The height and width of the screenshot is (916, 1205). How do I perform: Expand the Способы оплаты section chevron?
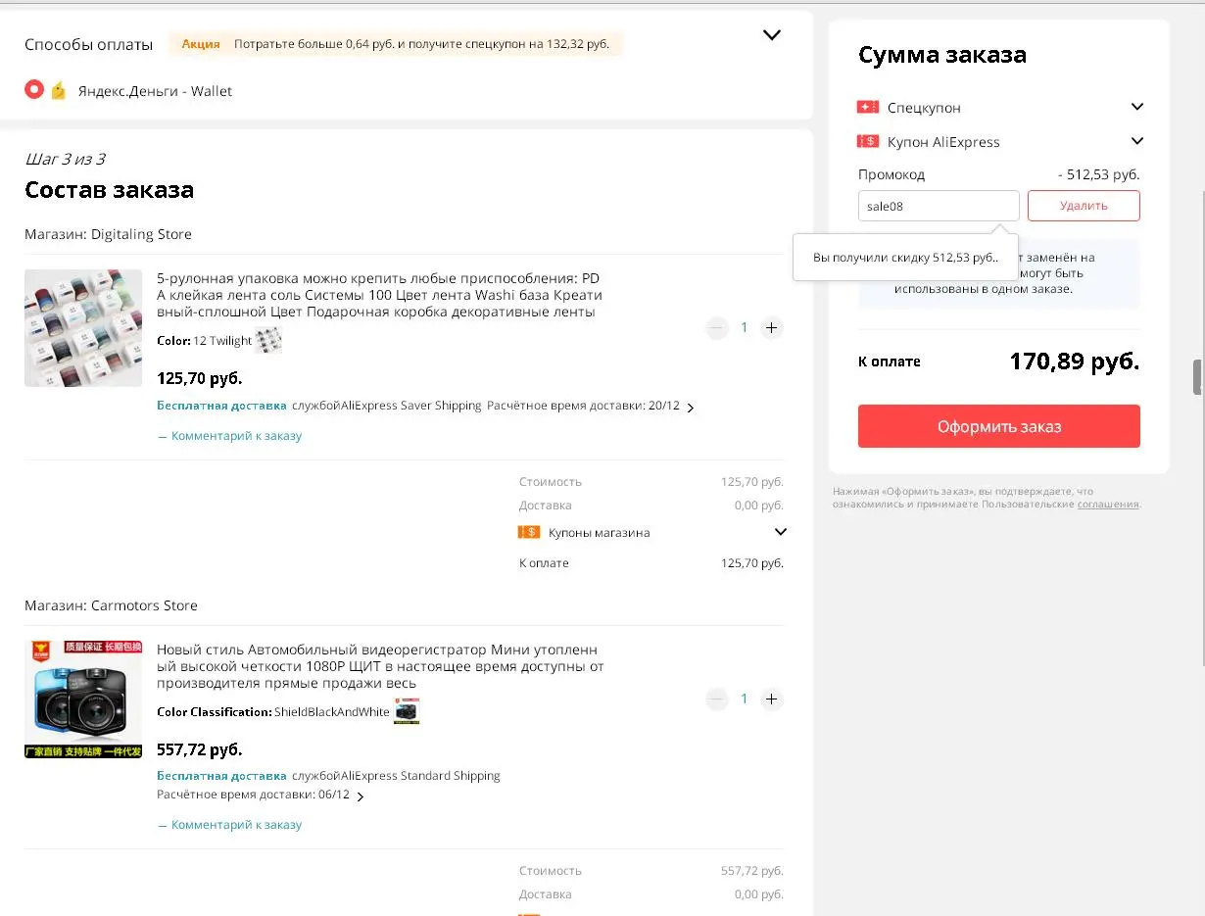[772, 35]
